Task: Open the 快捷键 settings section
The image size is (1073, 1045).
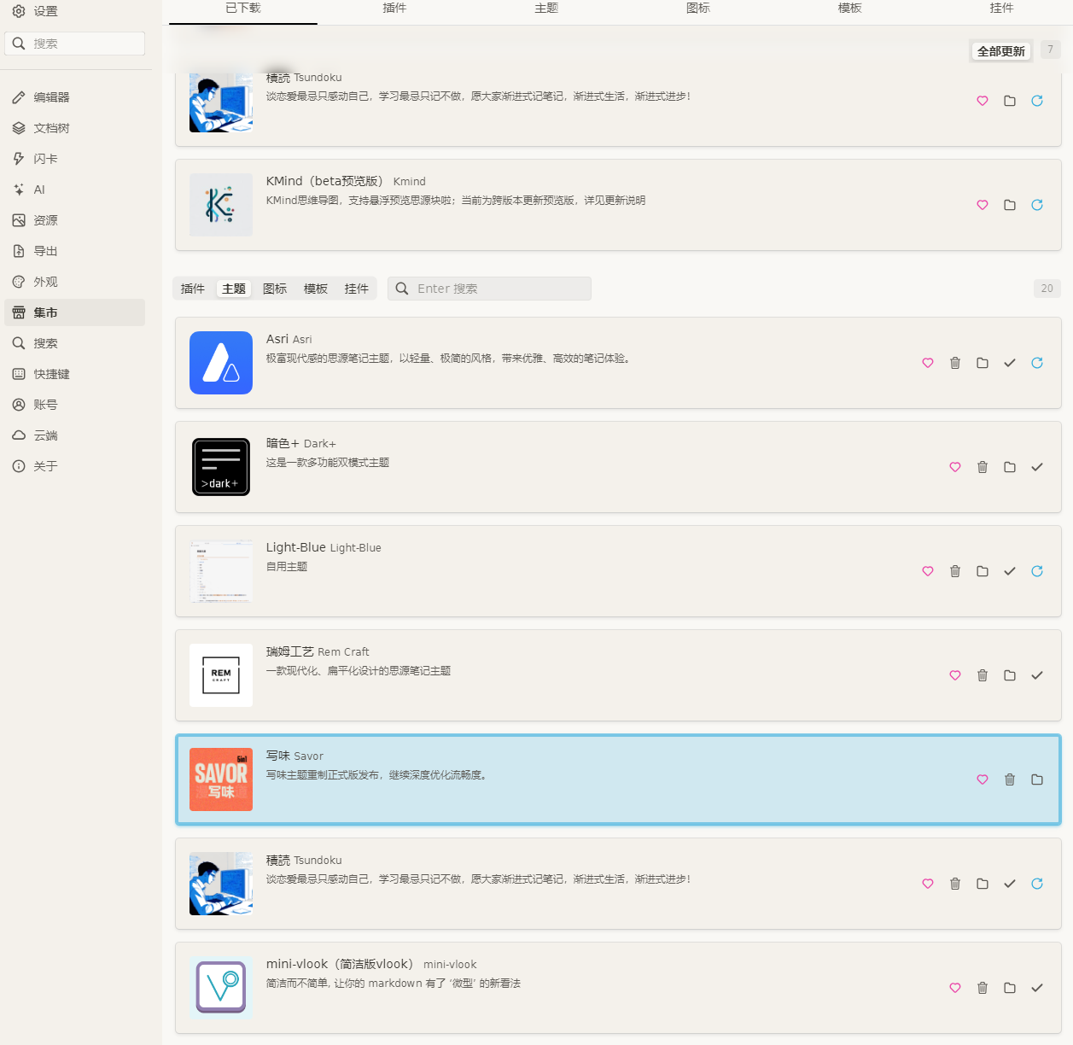Action: coord(74,374)
